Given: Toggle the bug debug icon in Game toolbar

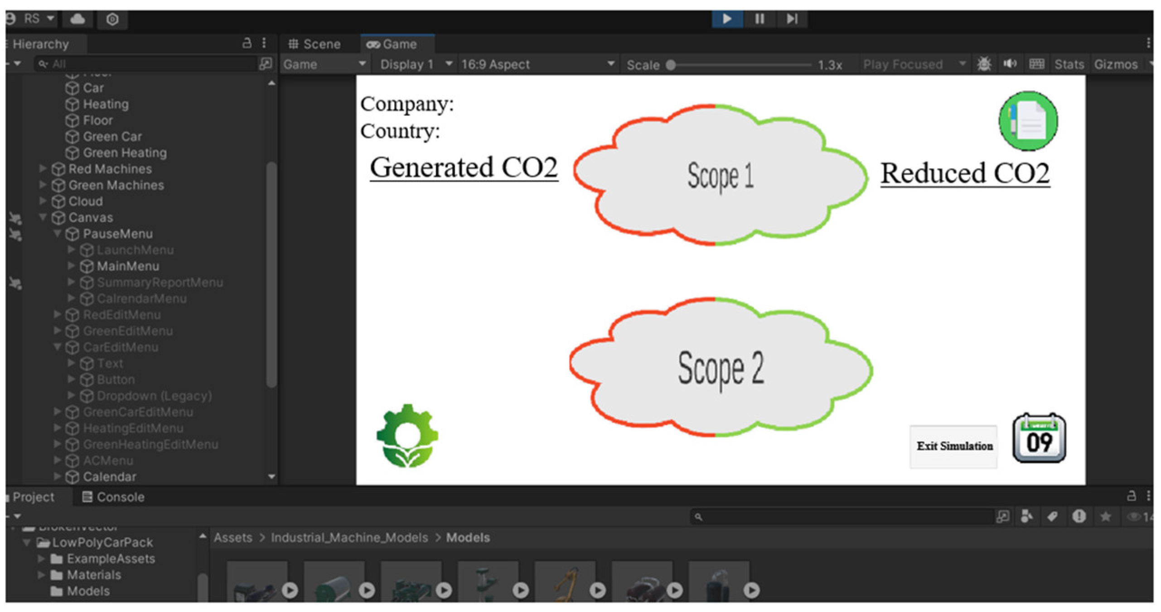Looking at the screenshot, I should tap(983, 64).
